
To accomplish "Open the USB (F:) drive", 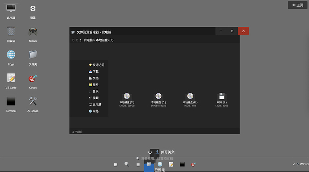I will pos(222,100).
